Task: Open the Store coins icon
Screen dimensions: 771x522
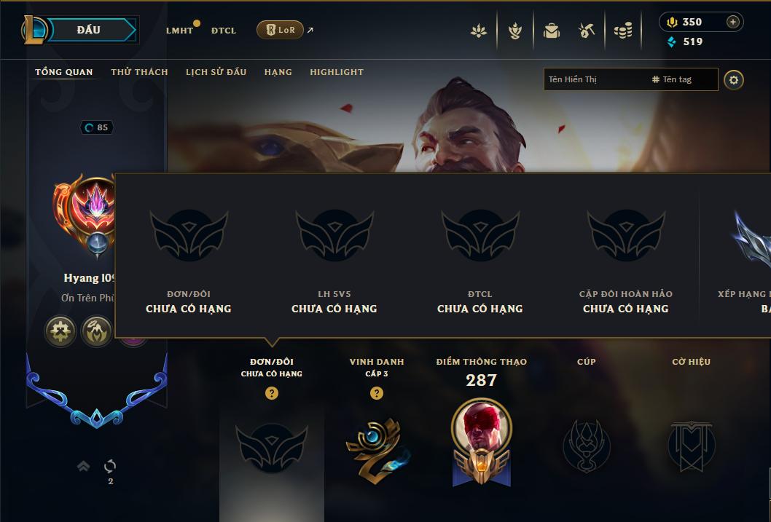Action: tap(623, 31)
